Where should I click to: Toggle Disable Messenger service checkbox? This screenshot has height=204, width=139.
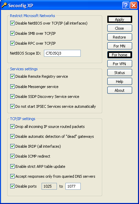tap(12, 87)
